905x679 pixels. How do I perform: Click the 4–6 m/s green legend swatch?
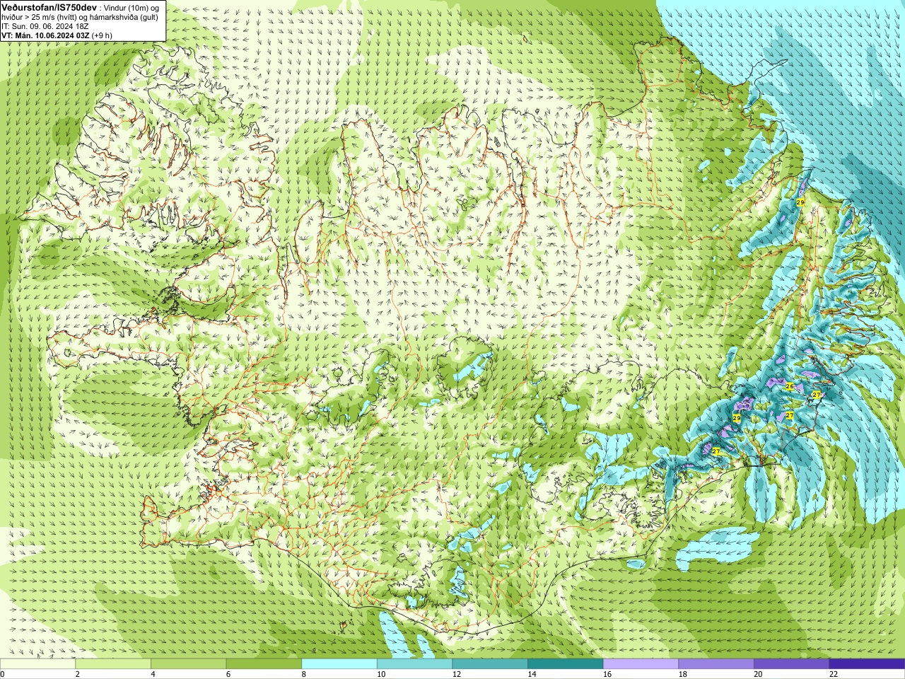pyautogui.click(x=188, y=664)
